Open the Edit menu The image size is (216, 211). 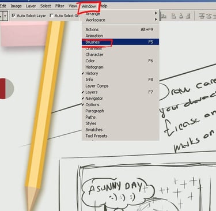click(x=3, y=6)
